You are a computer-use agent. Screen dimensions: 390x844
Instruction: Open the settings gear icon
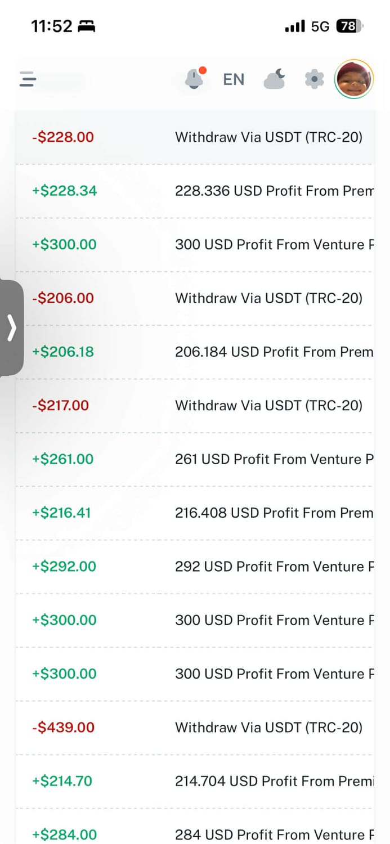click(x=314, y=79)
